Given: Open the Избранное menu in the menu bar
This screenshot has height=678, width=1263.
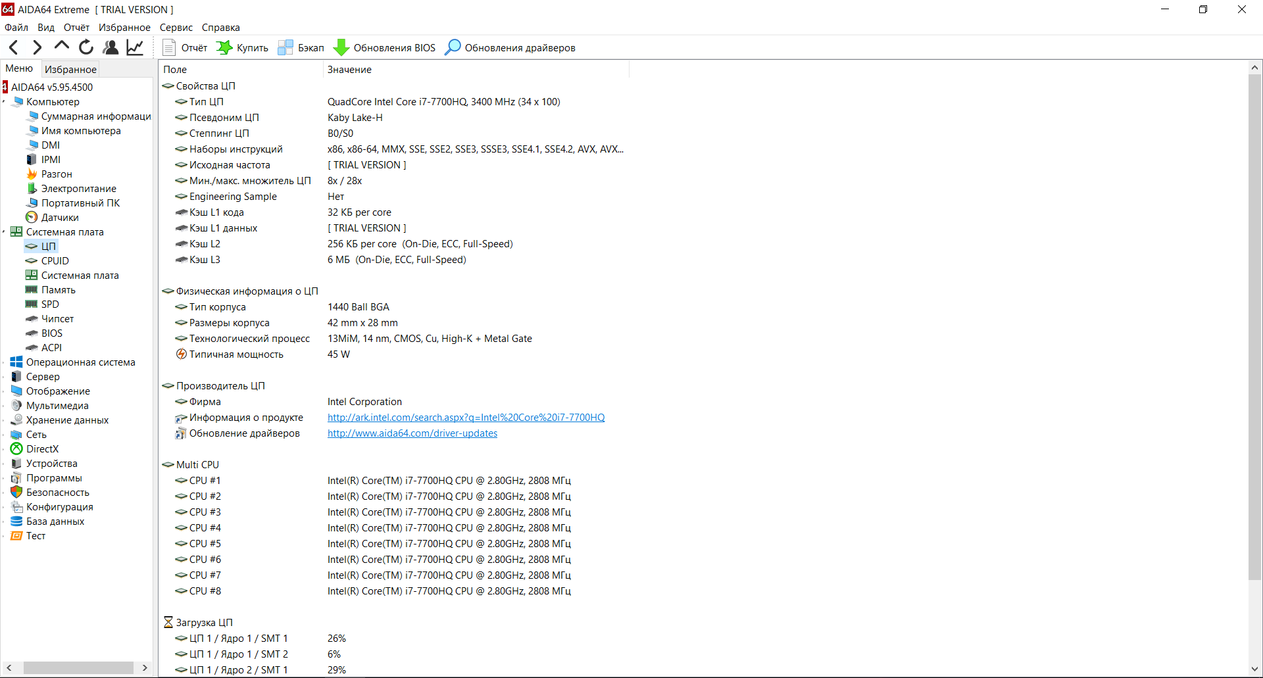Looking at the screenshot, I should pos(124,28).
